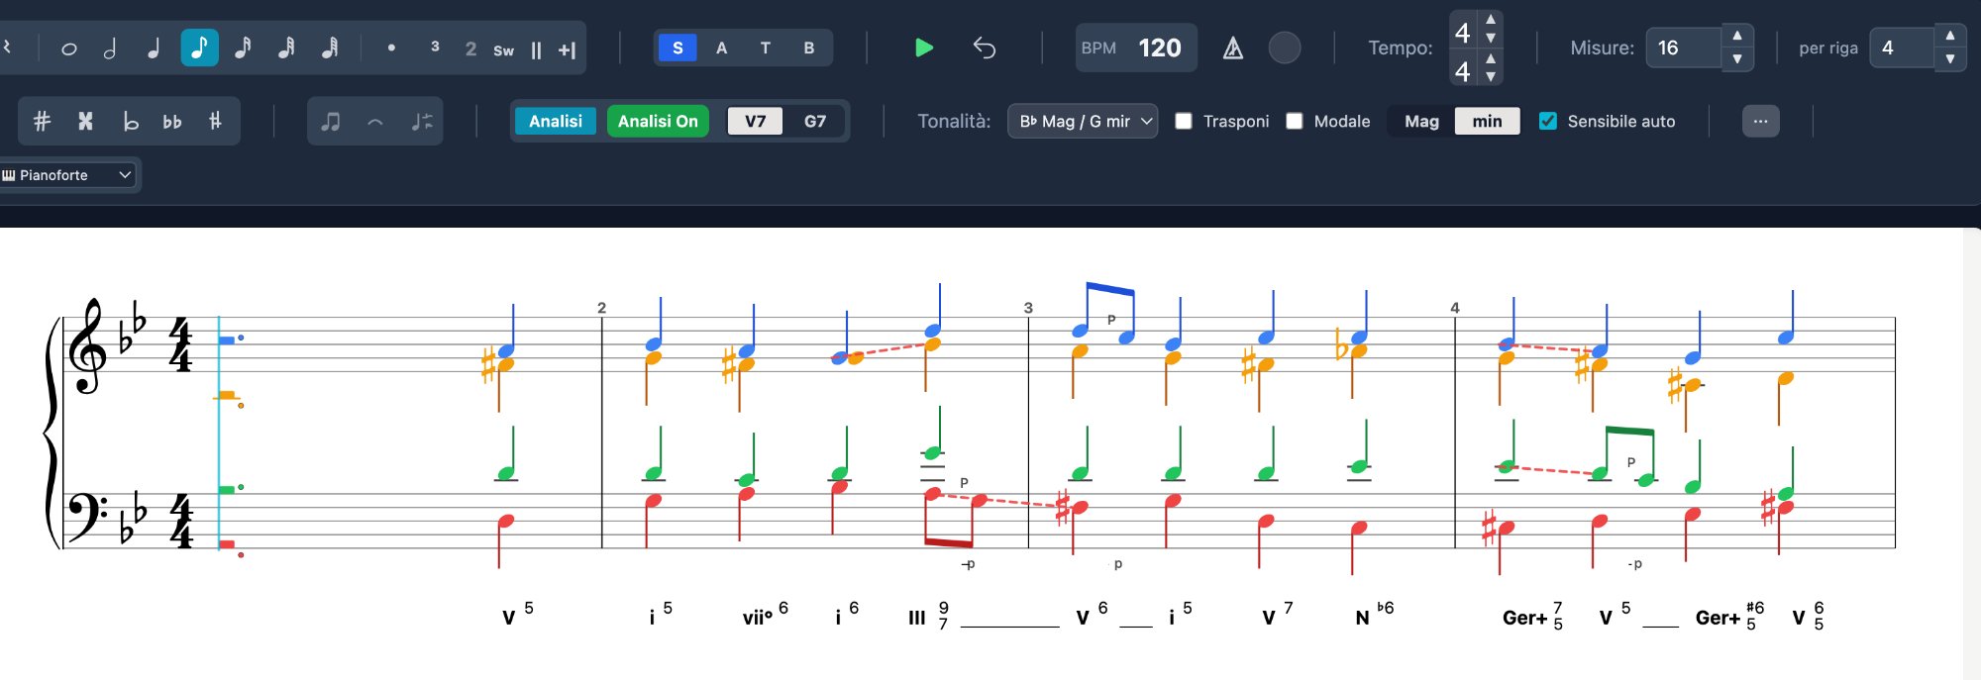Apply the sharp accidental
Image resolution: width=1981 pixels, height=680 pixels.
[x=42, y=121]
